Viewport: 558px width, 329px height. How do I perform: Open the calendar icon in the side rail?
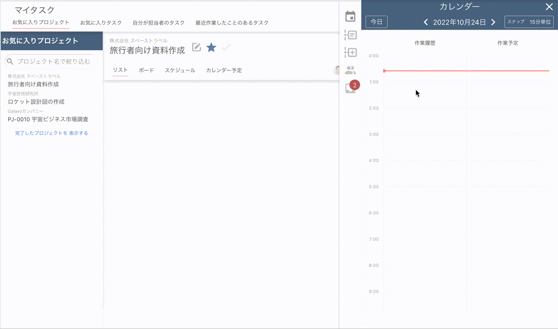tap(350, 17)
